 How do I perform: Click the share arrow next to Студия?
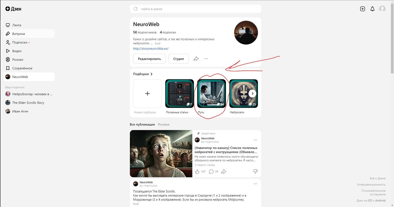coord(196,59)
